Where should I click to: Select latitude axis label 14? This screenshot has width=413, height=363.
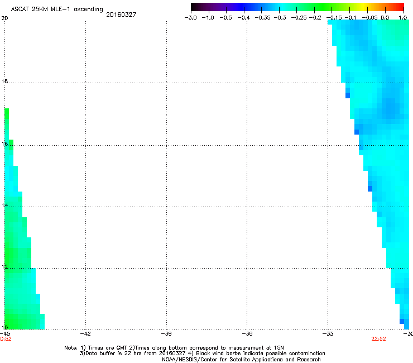coord(4,206)
